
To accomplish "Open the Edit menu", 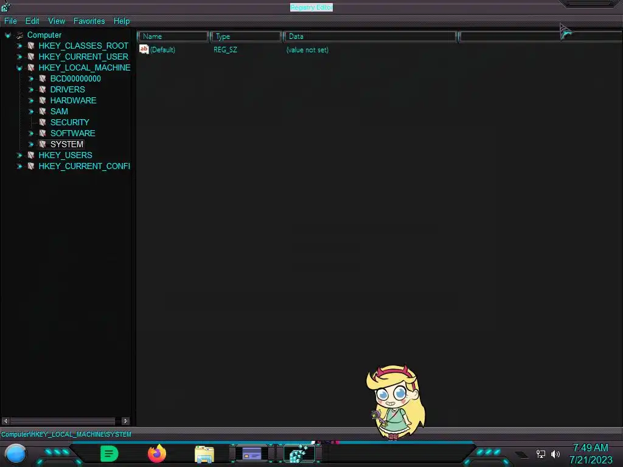I will pyautogui.click(x=32, y=21).
